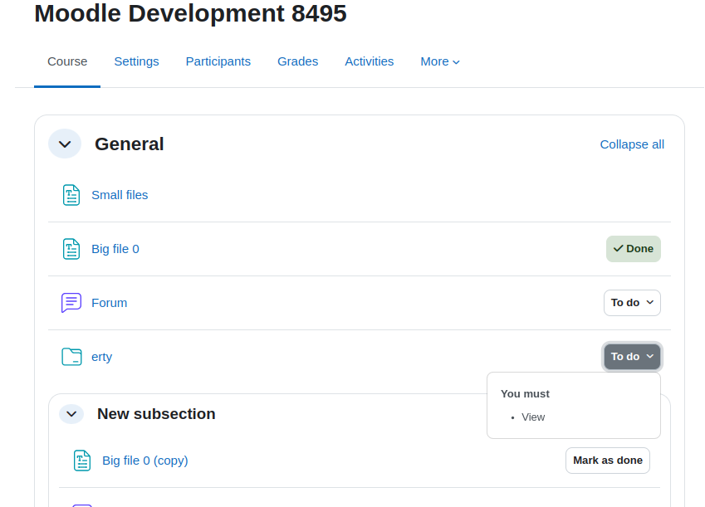
Task: Close the erty To do dropdown
Action: coord(632,357)
